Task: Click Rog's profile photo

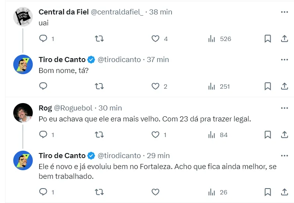Action: click(23, 112)
